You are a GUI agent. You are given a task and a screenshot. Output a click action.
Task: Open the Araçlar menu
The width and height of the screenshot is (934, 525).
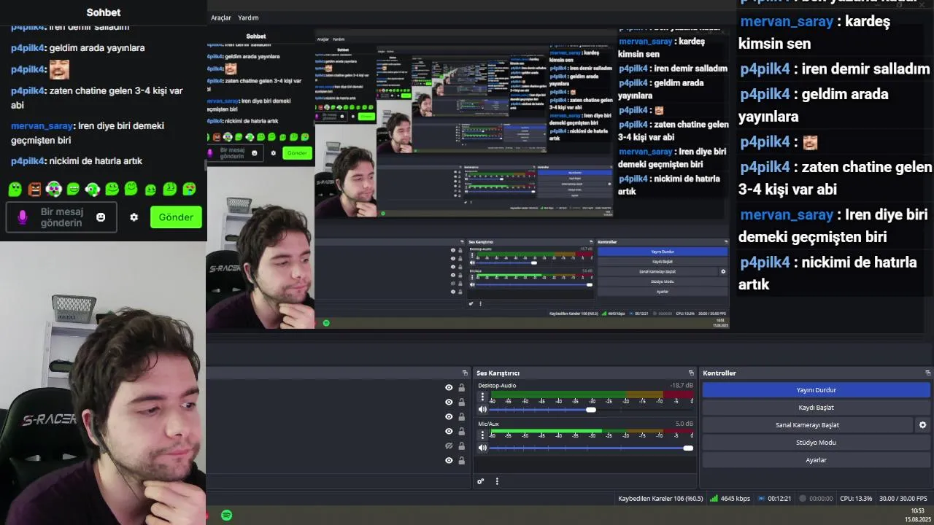pyautogui.click(x=221, y=17)
